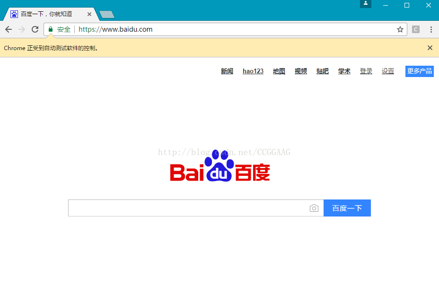Open the 视频 link

coord(301,71)
